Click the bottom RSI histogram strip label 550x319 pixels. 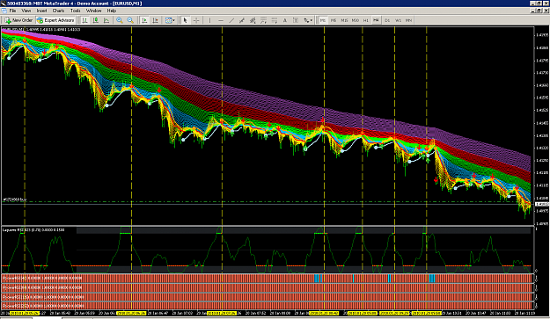[42, 306]
